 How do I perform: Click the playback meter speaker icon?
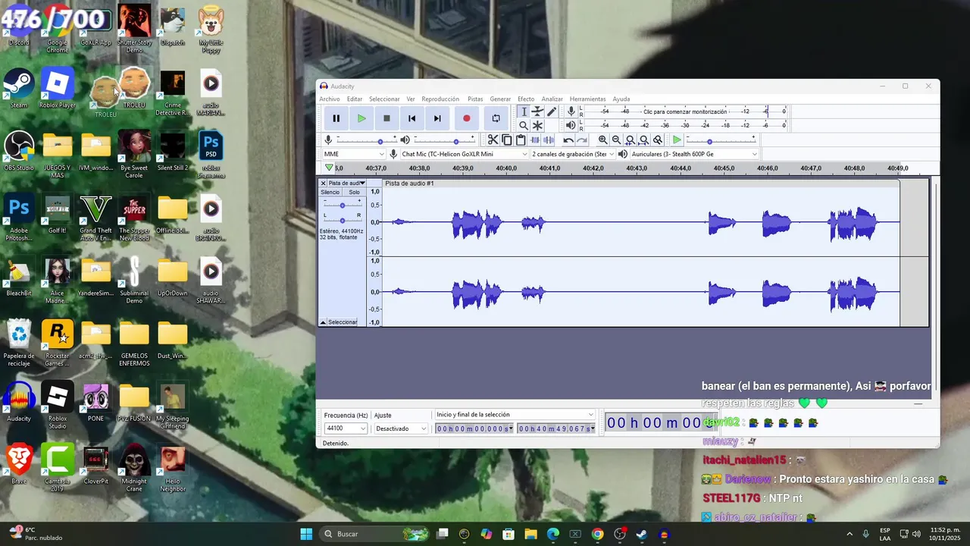click(571, 125)
